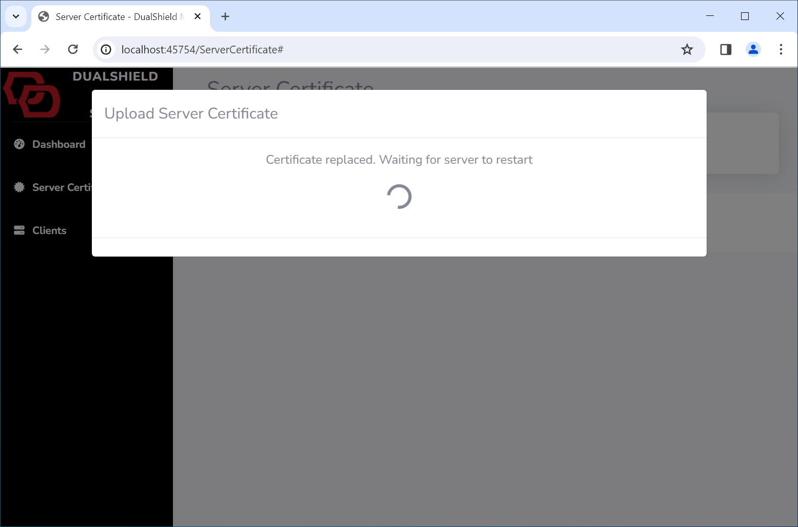Viewport: 798px width, 527px height.
Task: Maximize the browser window
Action: tap(745, 16)
